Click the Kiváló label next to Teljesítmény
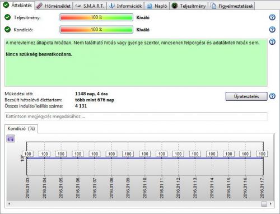Viewport: 280px width, 214px height. point(143,17)
